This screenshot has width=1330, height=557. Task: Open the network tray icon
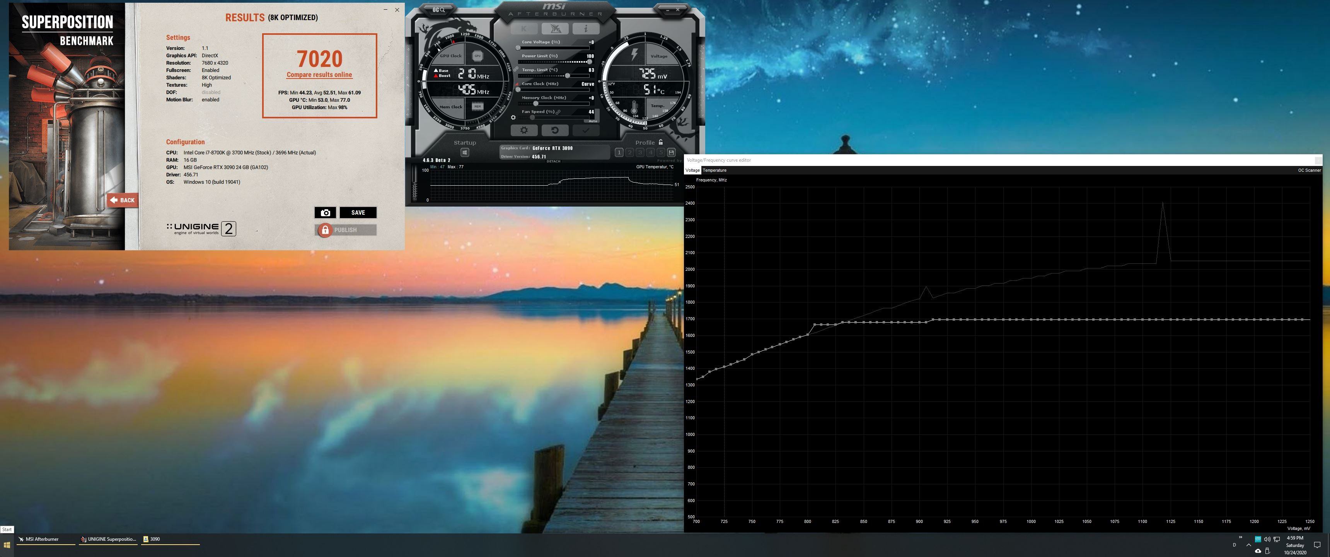point(1276,540)
